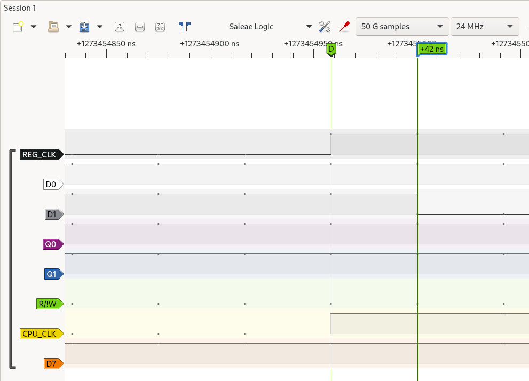Viewport: 529px width, 381px height.
Task: Click the +42 ns timeline marker
Action: click(431, 49)
